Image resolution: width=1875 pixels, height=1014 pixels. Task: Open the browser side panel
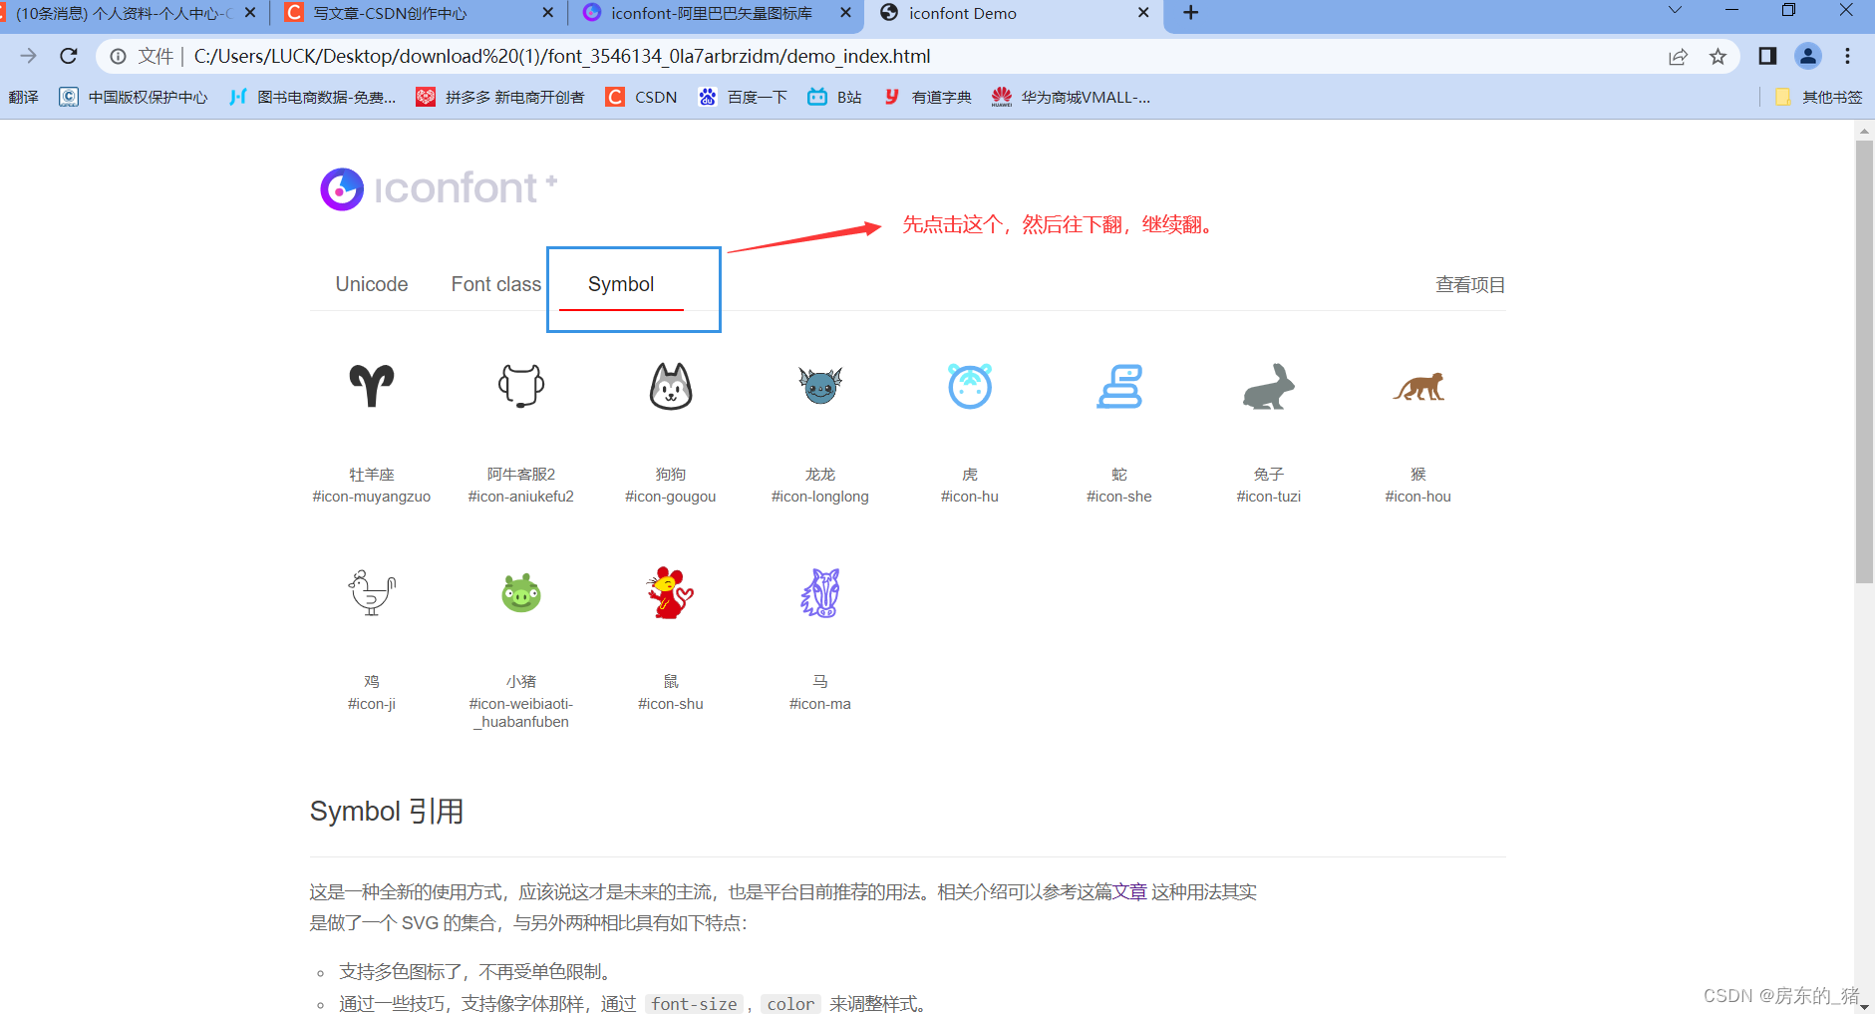pos(1767,56)
